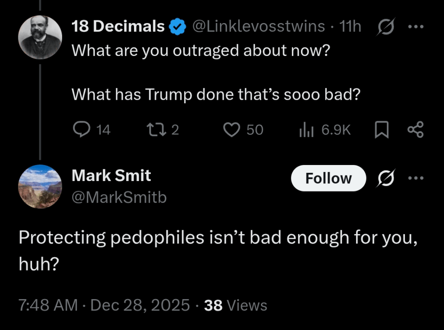This screenshot has width=444, height=330.
Task: Click the share icon on the 18 Decimals post
Action: 415,129
